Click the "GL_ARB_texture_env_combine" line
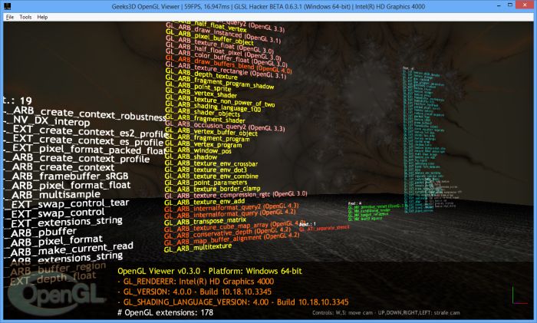 click(211, 176)
